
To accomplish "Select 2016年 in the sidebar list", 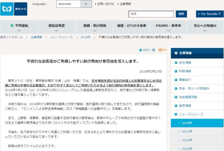I will pos(197,140).
